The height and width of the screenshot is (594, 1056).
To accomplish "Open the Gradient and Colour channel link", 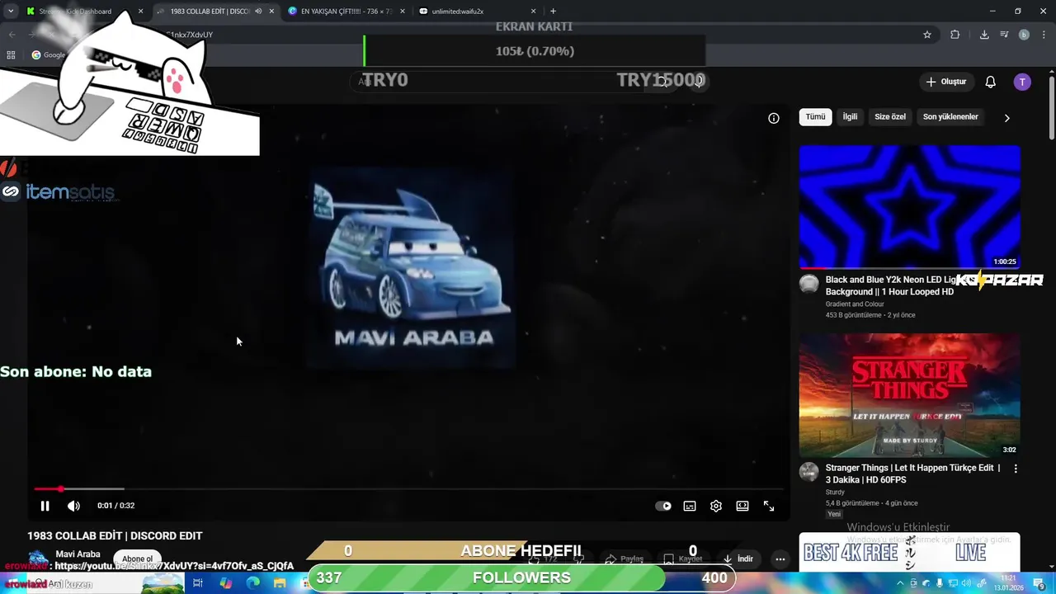I will (855, 304).
